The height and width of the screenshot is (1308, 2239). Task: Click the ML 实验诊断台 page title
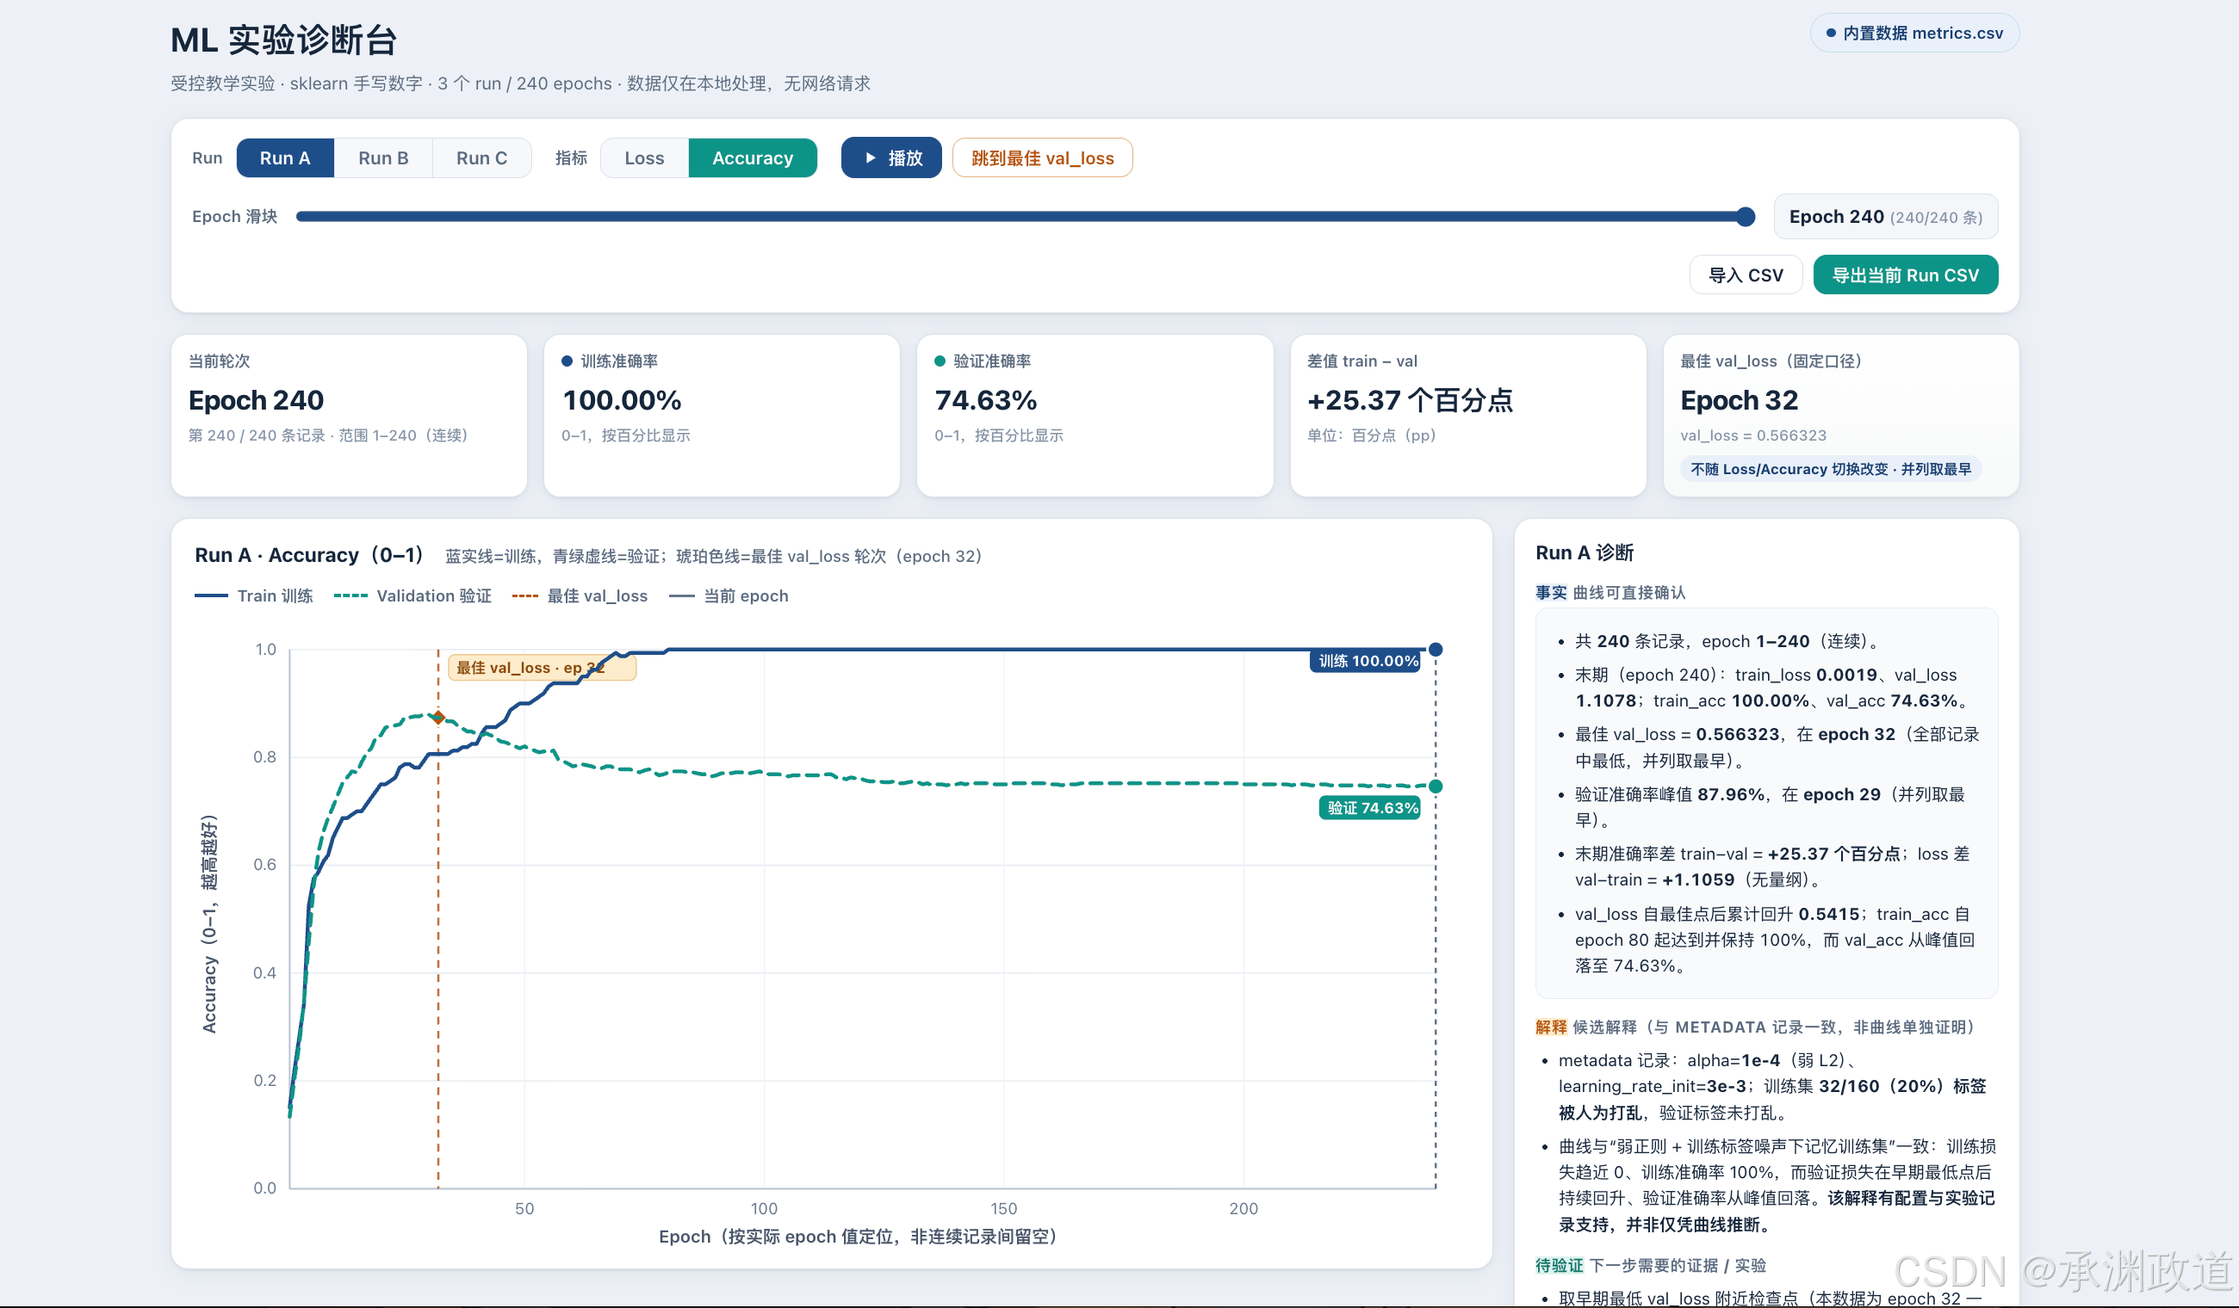(283, 40)
